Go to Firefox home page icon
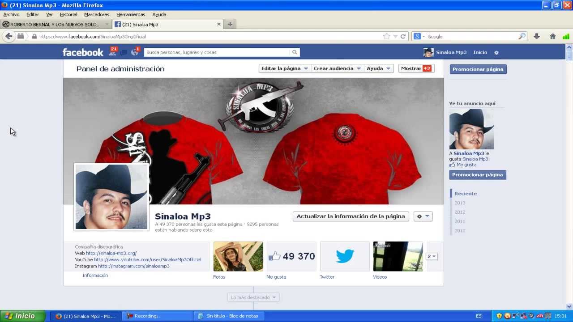The height and width of the screenshot is (322, 573). pyautogui.click(x=553, y=37)
